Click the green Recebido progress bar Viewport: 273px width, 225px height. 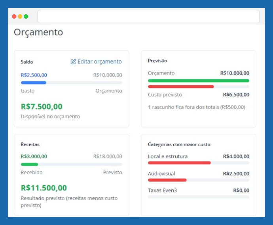pos(29,164)
